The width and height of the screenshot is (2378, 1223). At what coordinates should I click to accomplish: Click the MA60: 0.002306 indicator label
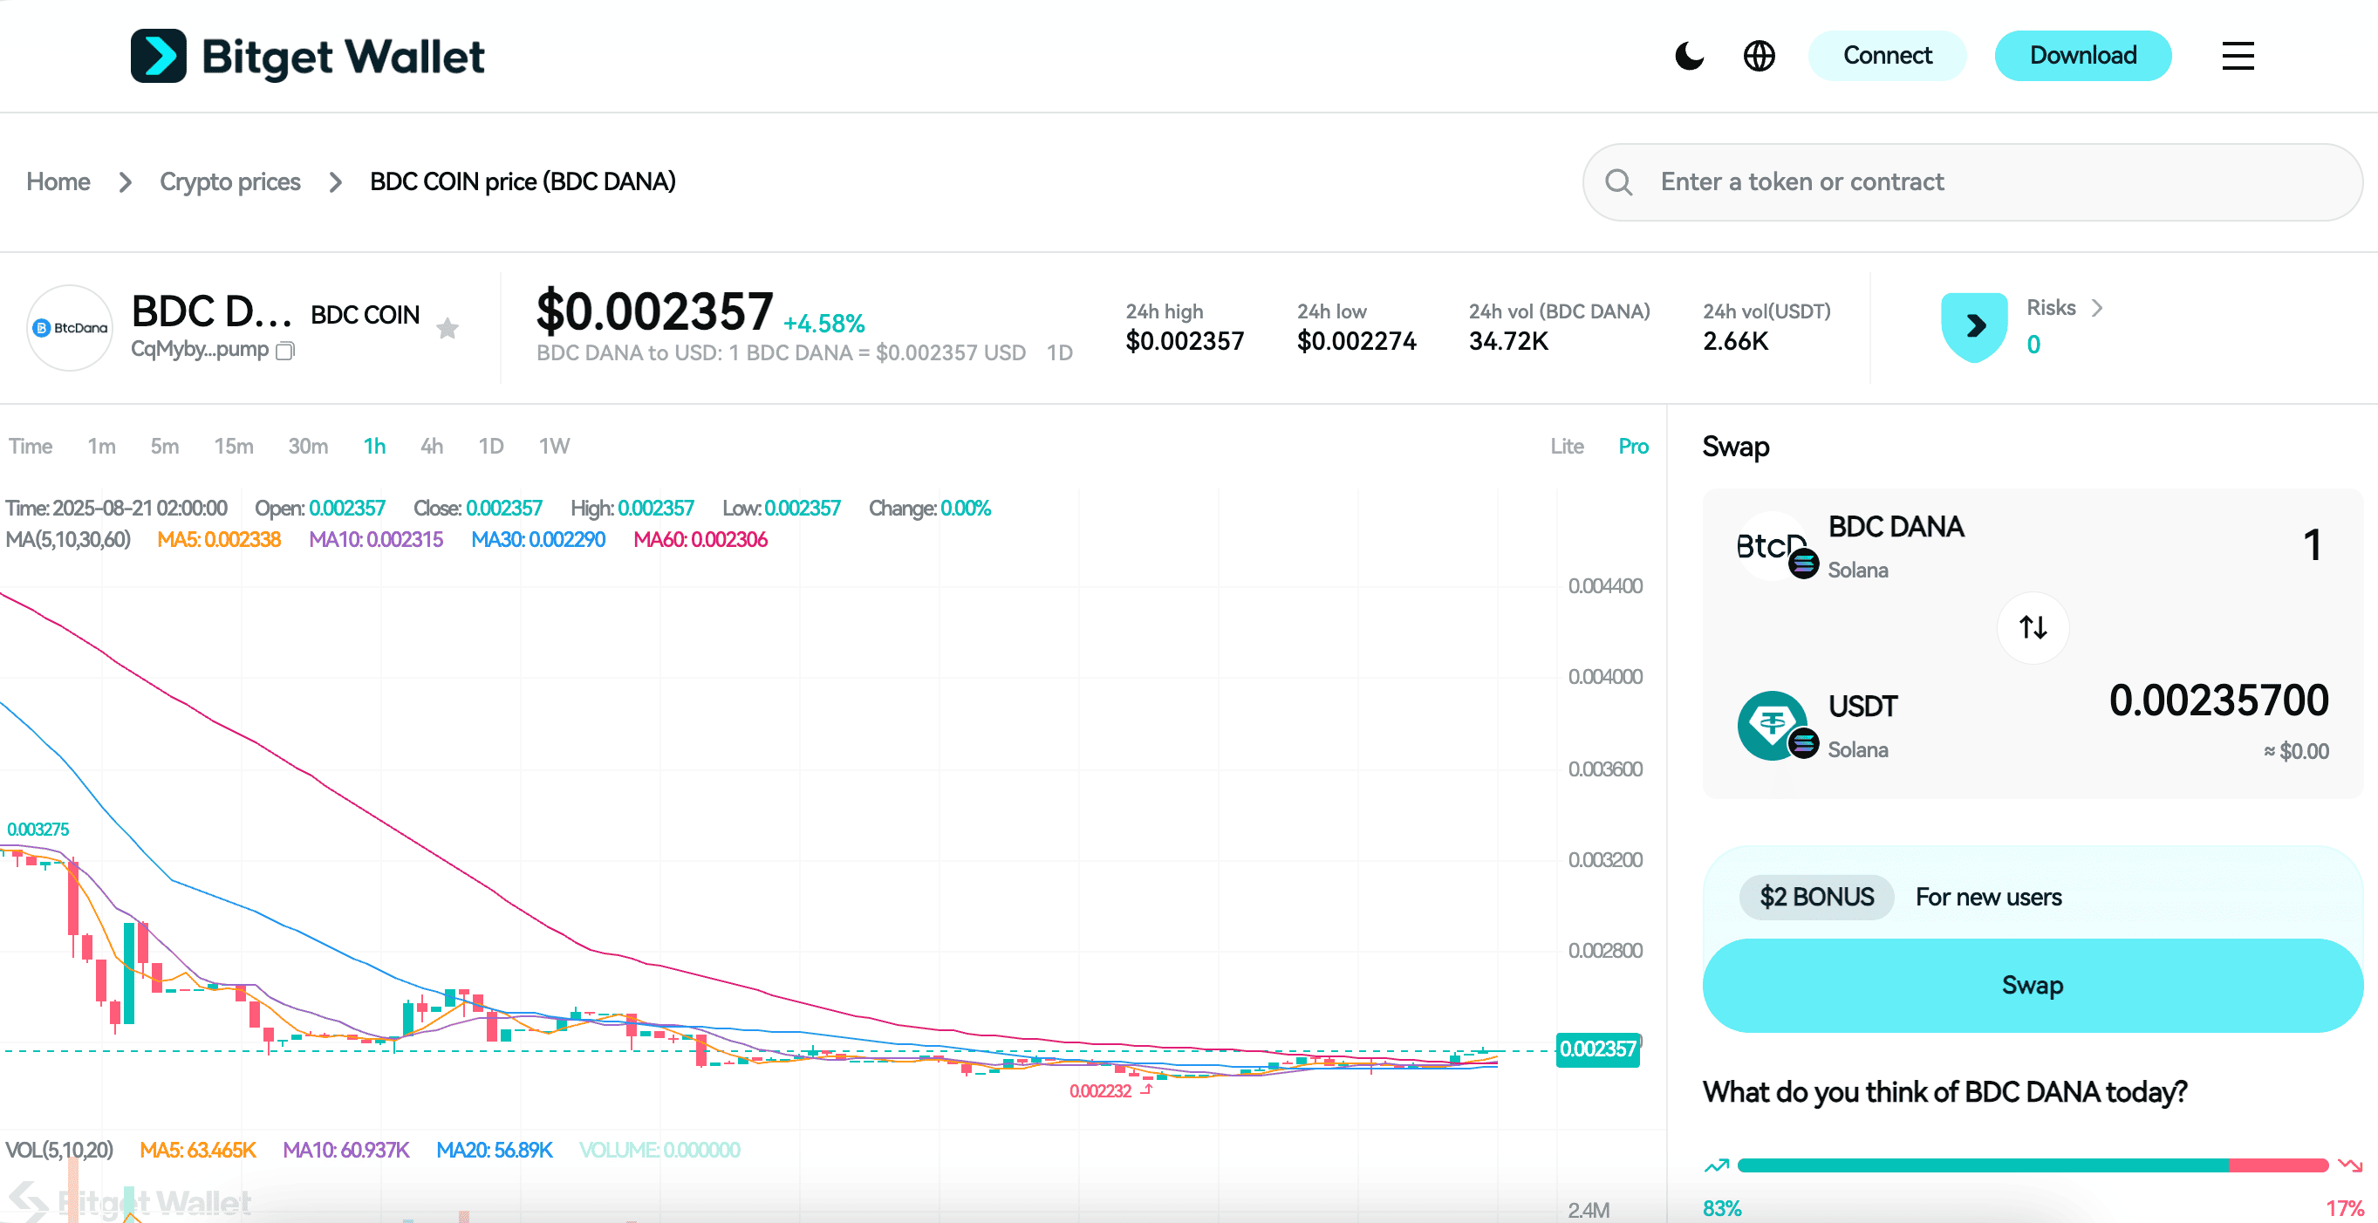[x=700, y=539]
